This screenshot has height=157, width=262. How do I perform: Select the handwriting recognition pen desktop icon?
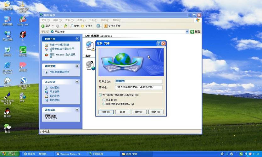click(x=7, y=98)
